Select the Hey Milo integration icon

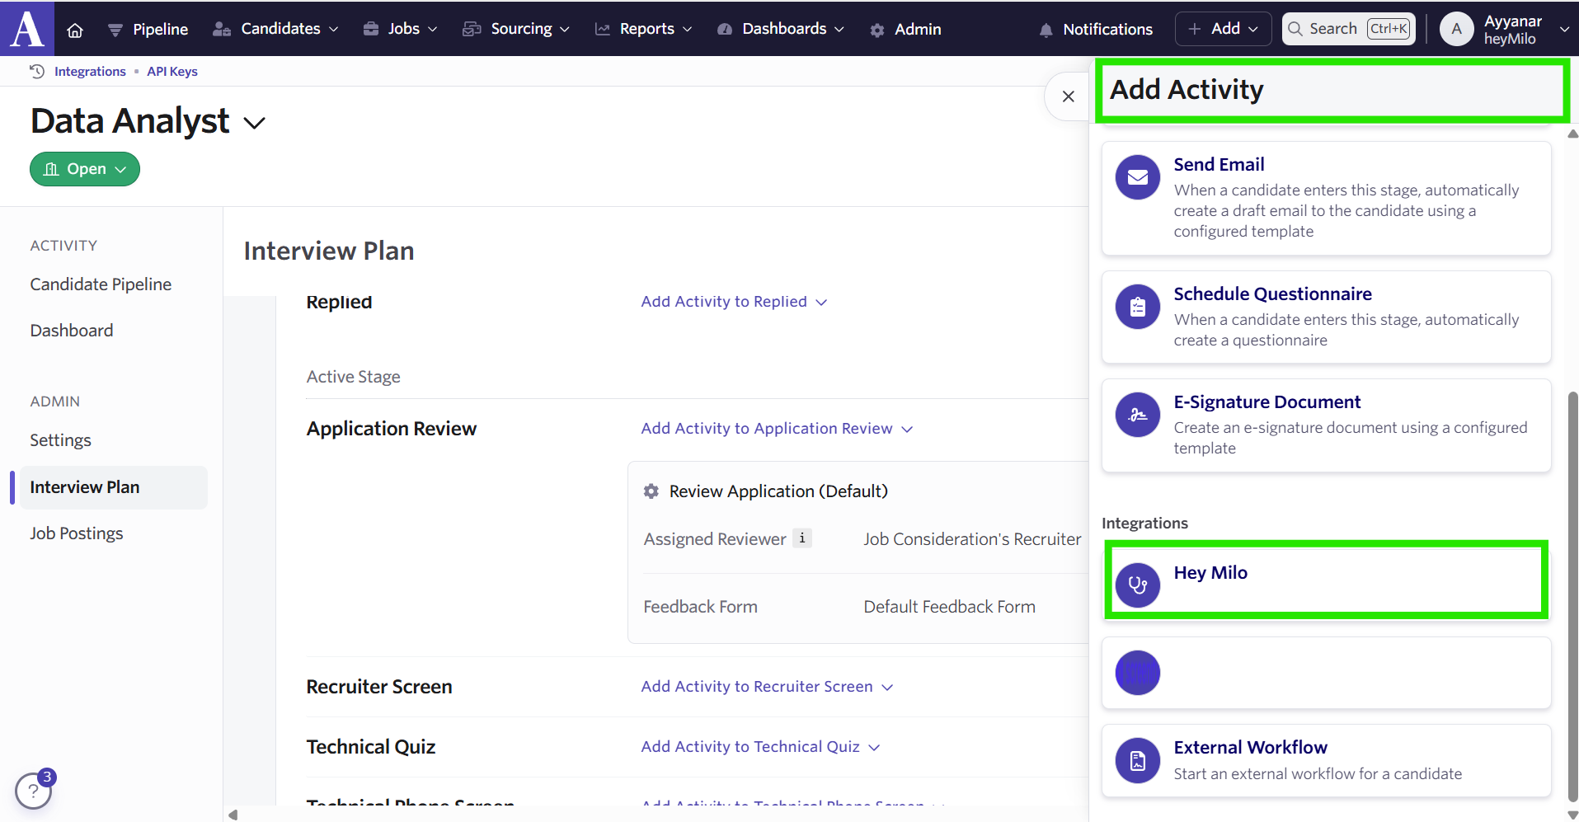[1137, 585]
